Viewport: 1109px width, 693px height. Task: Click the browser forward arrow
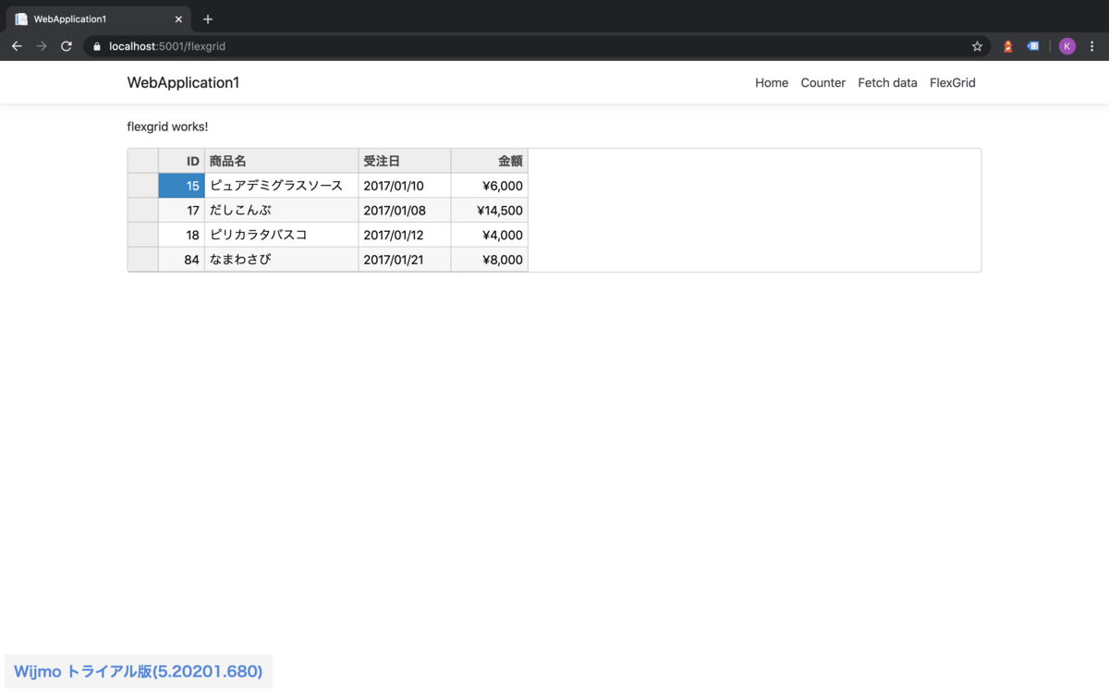pos(42,46)
